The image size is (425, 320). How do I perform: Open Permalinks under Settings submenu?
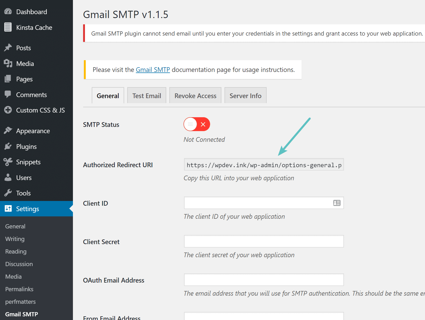19,289
